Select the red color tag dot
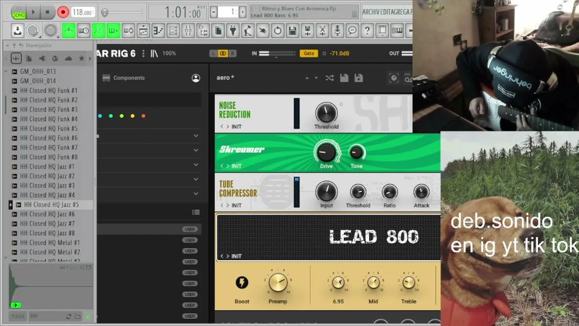This screenshot has width=579, height=326. point(143,116)
